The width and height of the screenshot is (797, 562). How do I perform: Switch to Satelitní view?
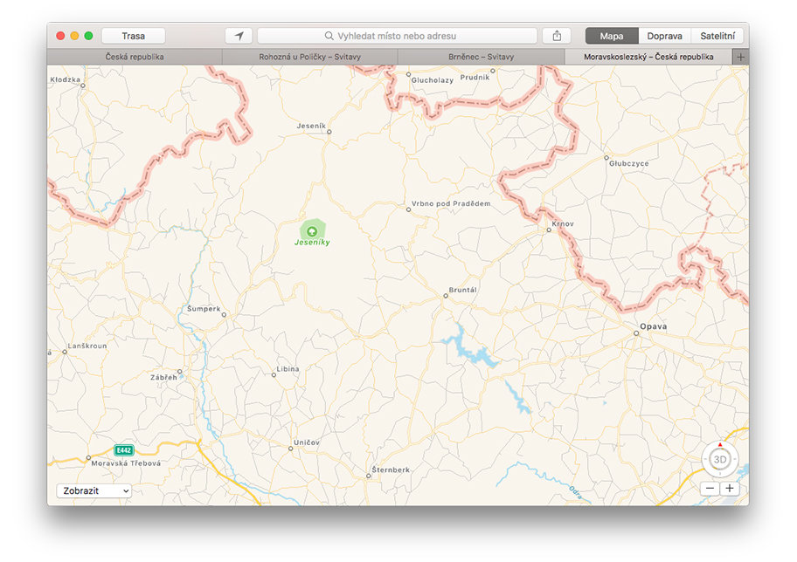pyautogui.click(x=717, y=36)
